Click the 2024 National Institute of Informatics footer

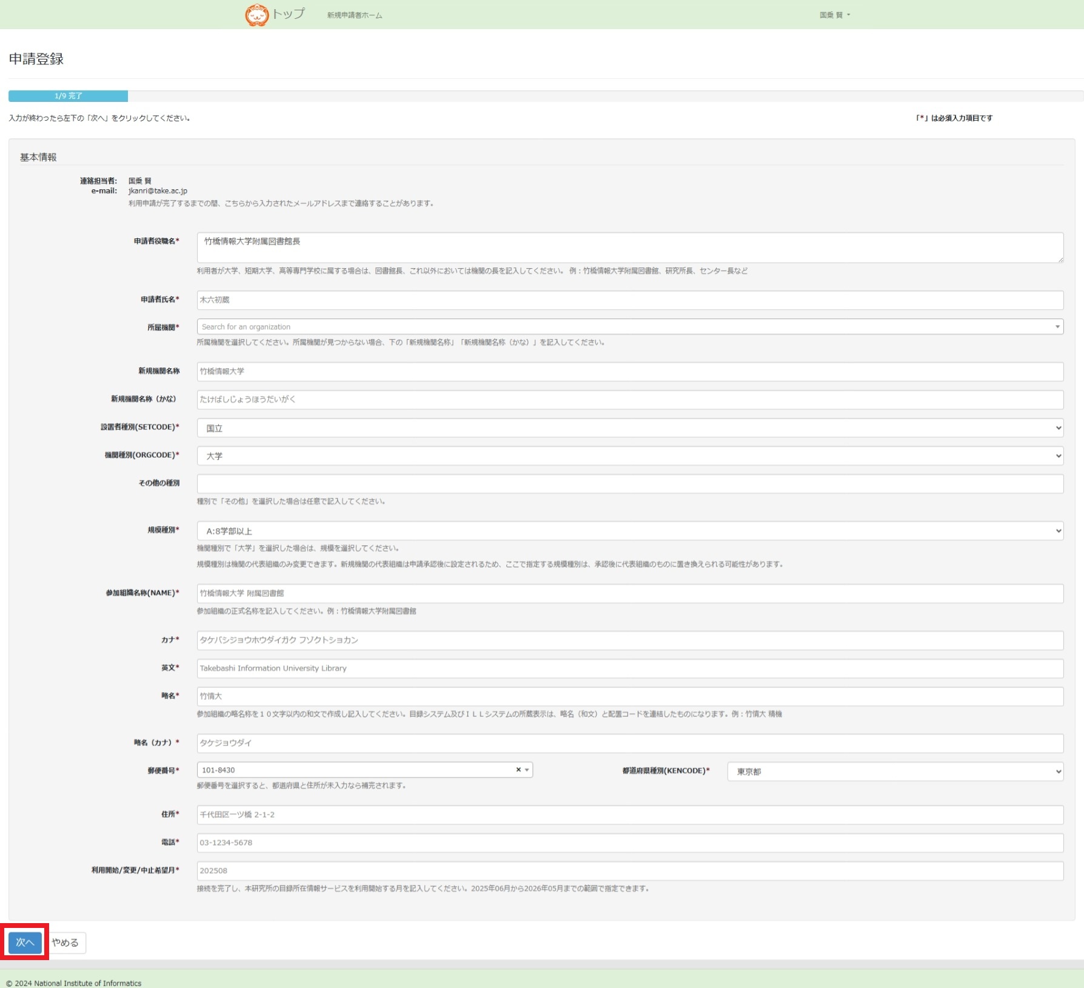[x=74, y=983]
